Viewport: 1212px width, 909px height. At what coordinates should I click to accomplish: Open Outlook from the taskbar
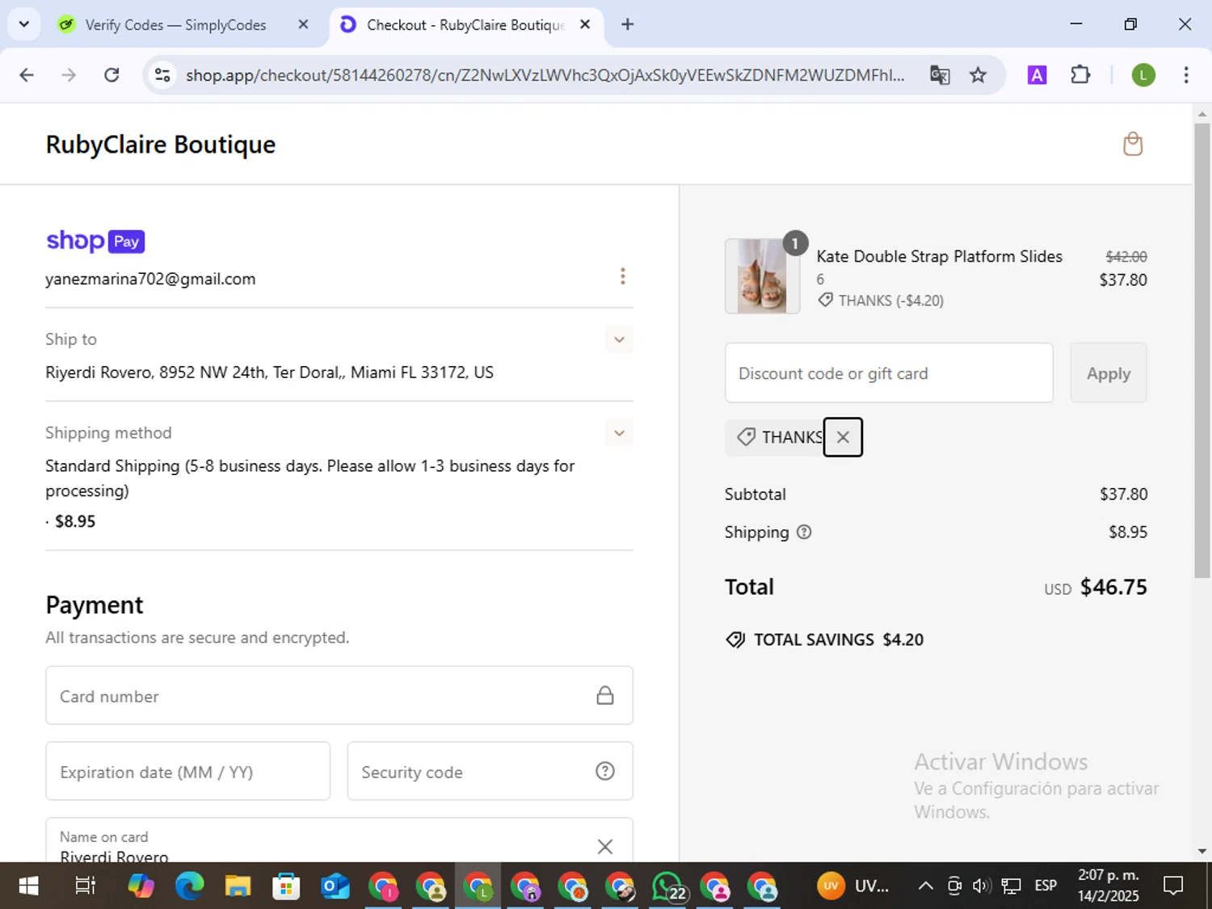(x=335, y=886)
